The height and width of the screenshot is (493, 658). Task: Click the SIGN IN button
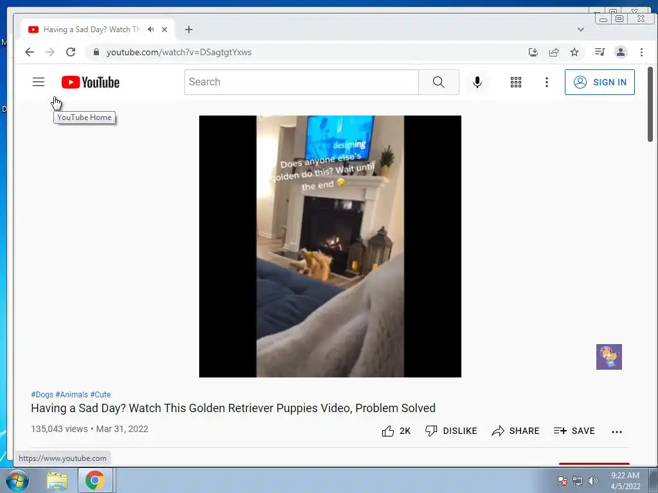point(600,82)
